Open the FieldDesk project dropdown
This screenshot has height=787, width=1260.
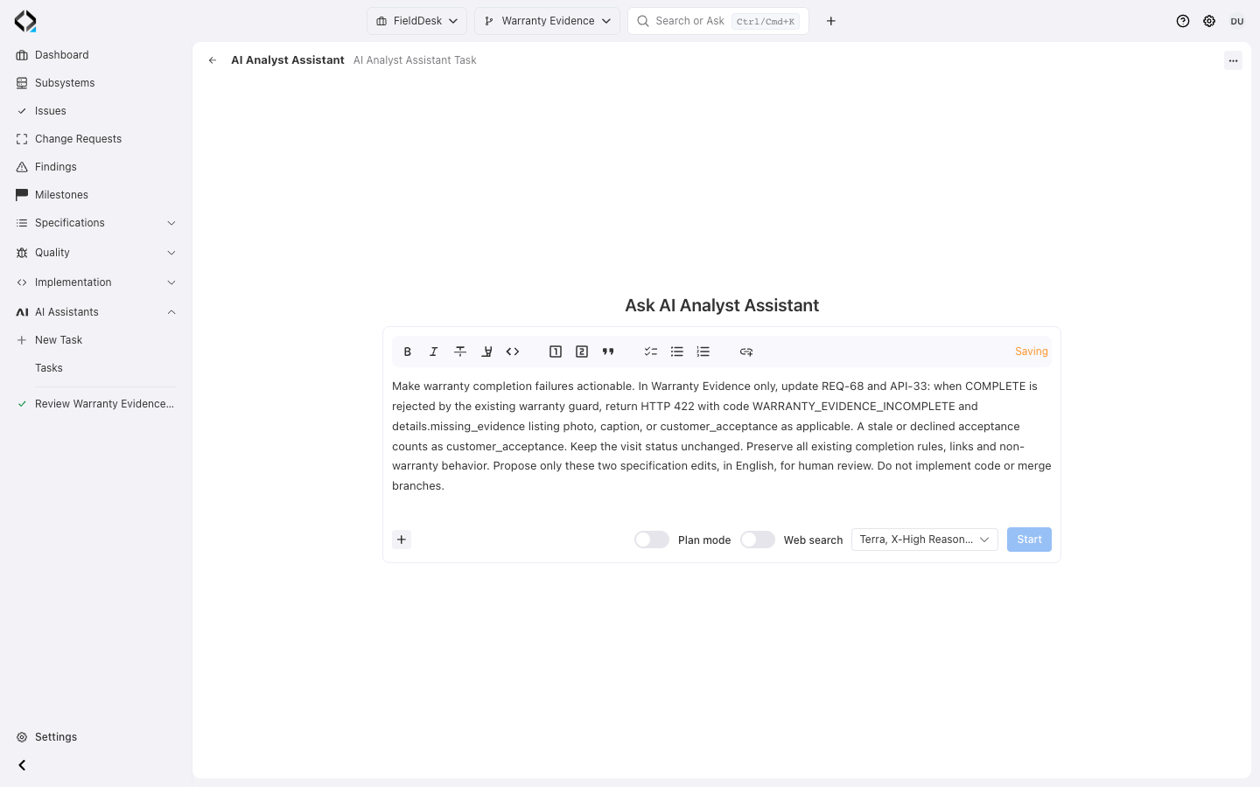(x=416, y=21)
